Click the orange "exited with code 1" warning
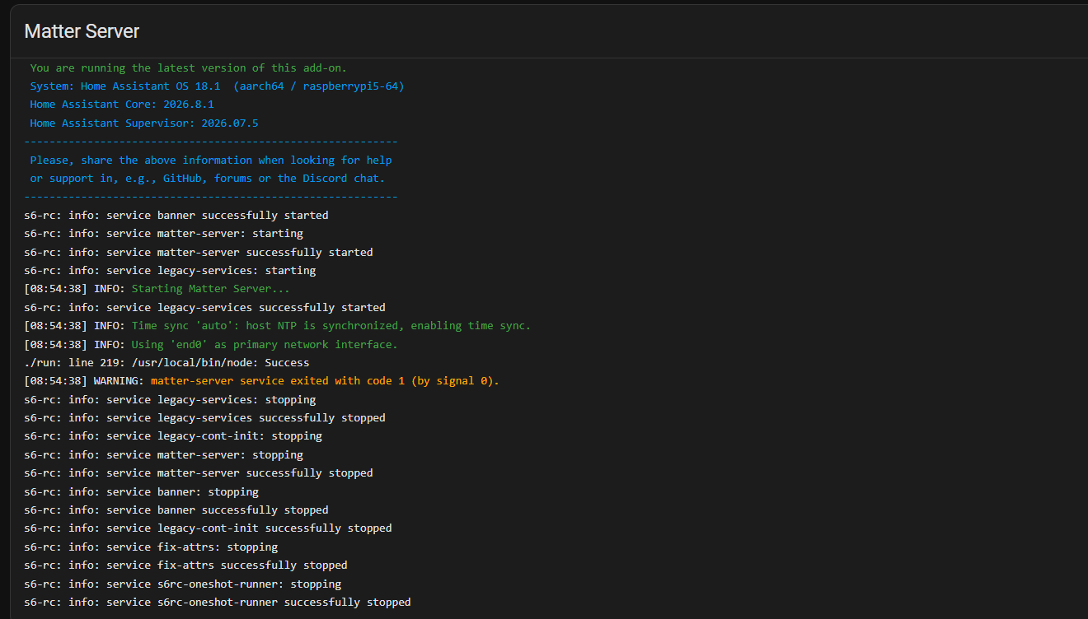 click(262, 380)
